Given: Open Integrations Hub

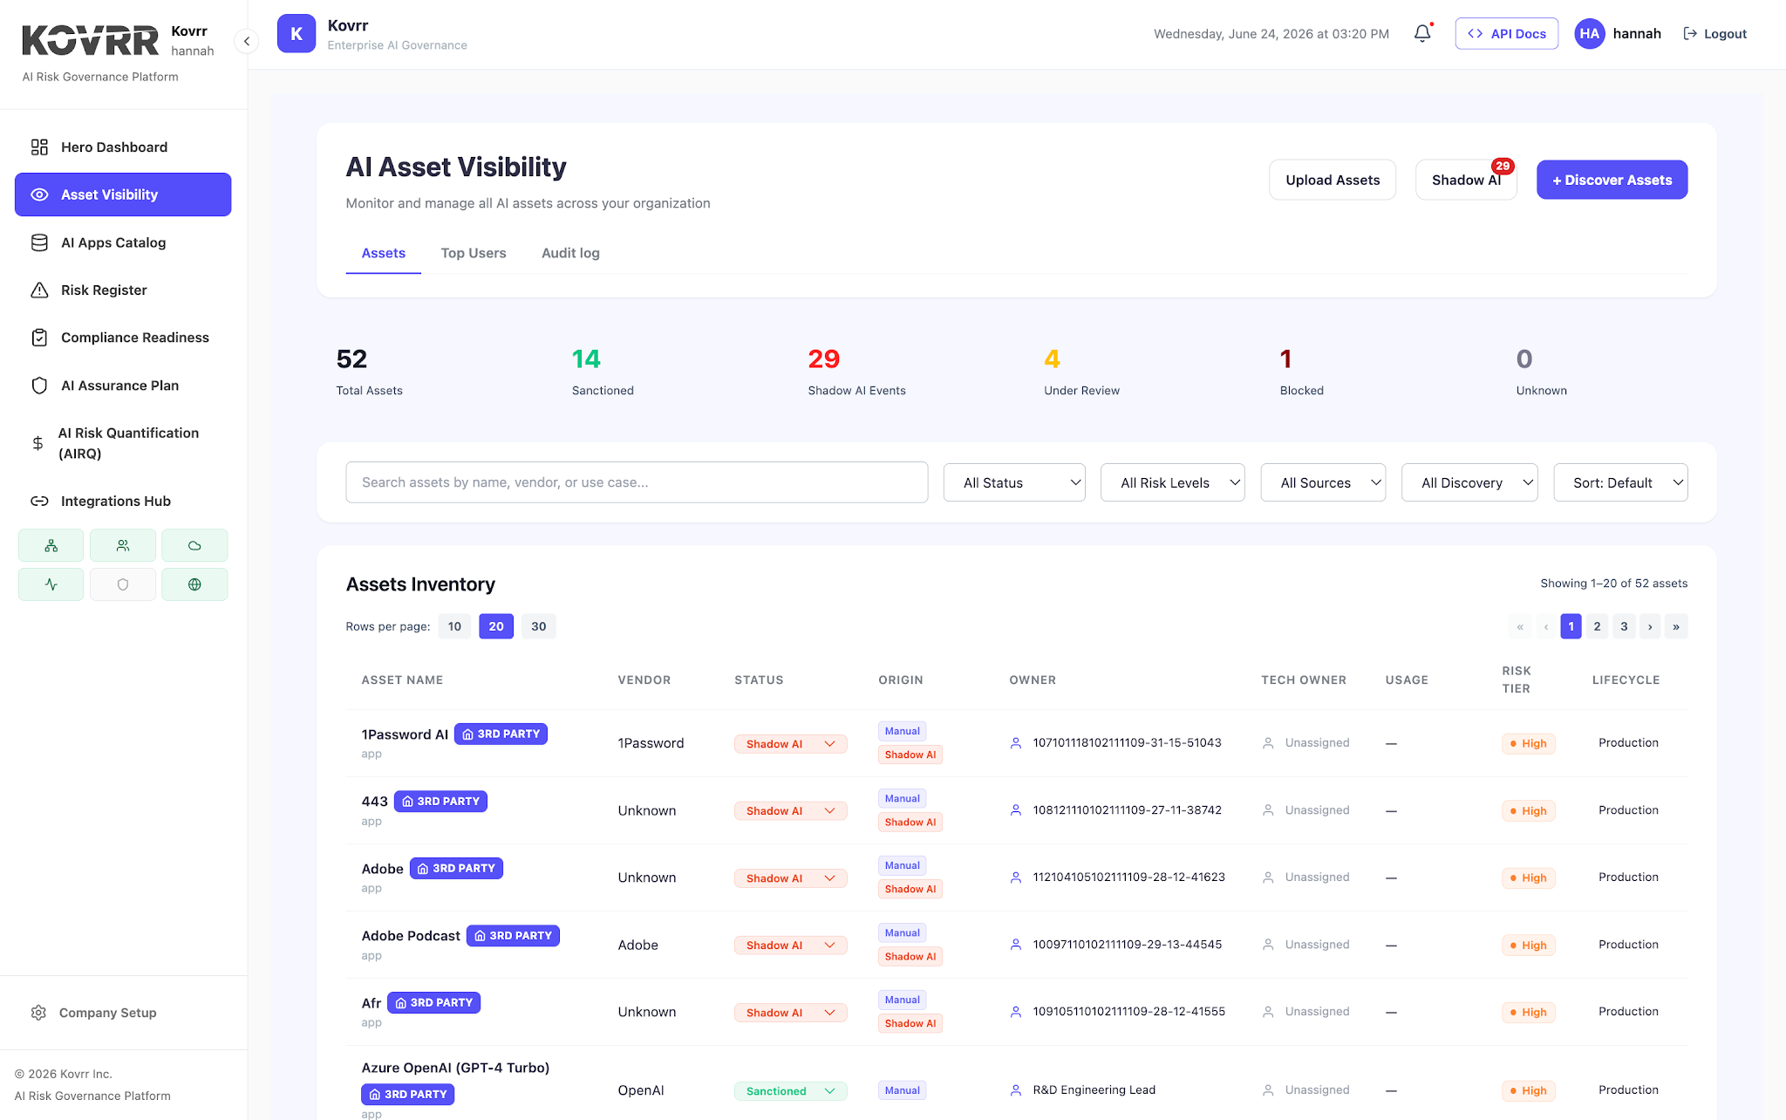Looking at the screenshot, I should pos(123,502).
